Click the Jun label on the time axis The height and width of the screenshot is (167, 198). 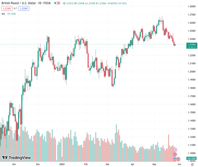[179, 164]
